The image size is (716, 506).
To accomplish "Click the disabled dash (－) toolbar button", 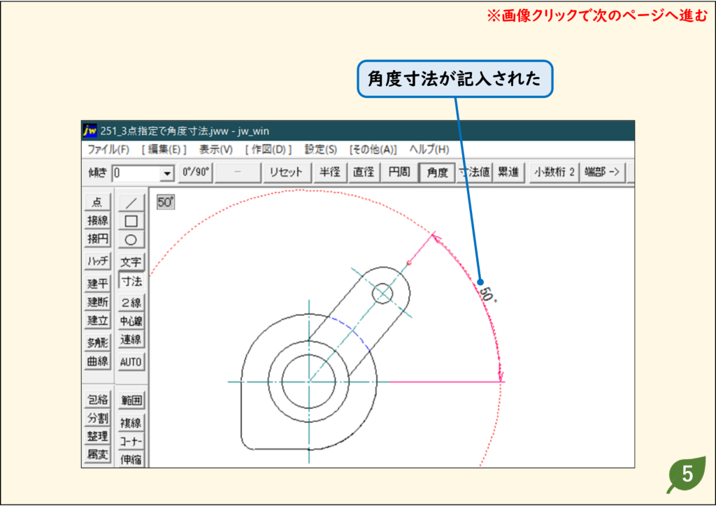I will click(238, 173).
